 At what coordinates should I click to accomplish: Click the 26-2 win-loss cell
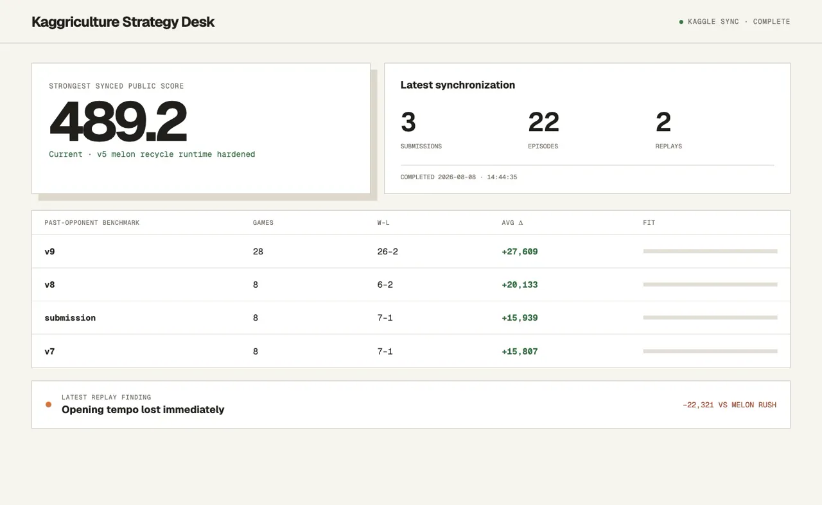[x=388, y=252]
